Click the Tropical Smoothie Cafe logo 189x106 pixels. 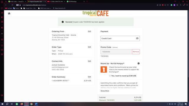pyautogui.click(x=96, y=13)
